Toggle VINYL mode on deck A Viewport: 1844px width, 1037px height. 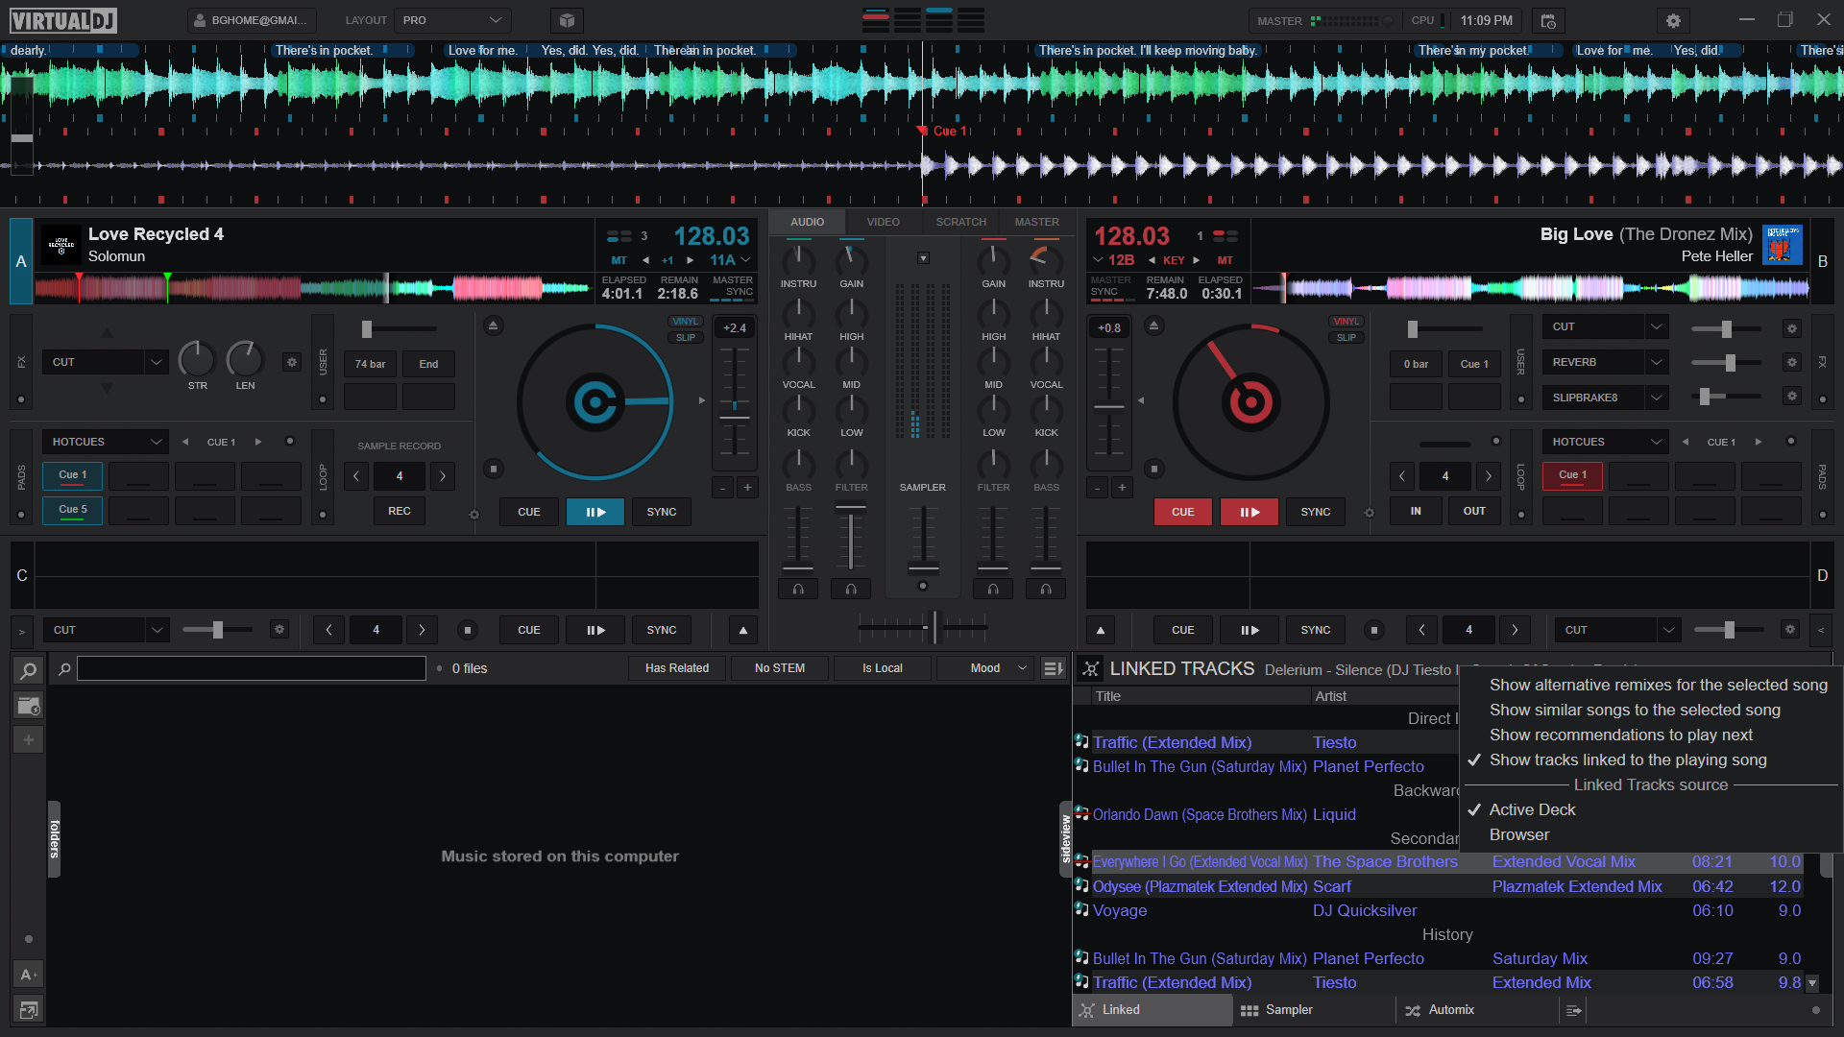[x=686, y=322]
